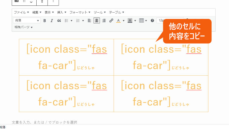The width and height of the screenshot is (229, 129).
Task: Toggle italic formatting
Action: pos(52,21)
